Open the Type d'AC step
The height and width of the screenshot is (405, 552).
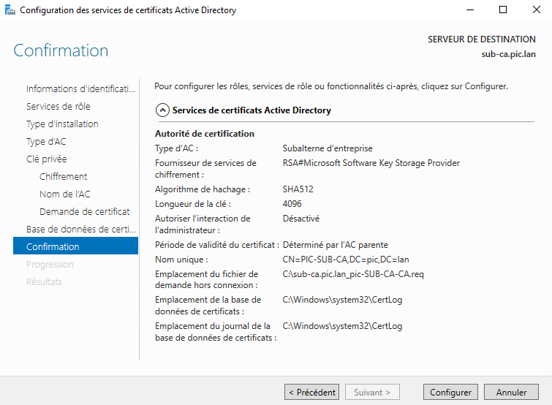point(46,141)
